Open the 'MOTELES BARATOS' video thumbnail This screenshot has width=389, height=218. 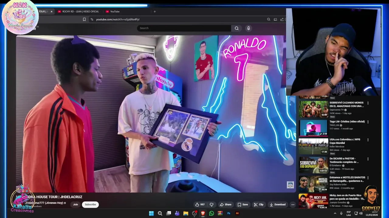pyautogui.click(x=313, y=184)
